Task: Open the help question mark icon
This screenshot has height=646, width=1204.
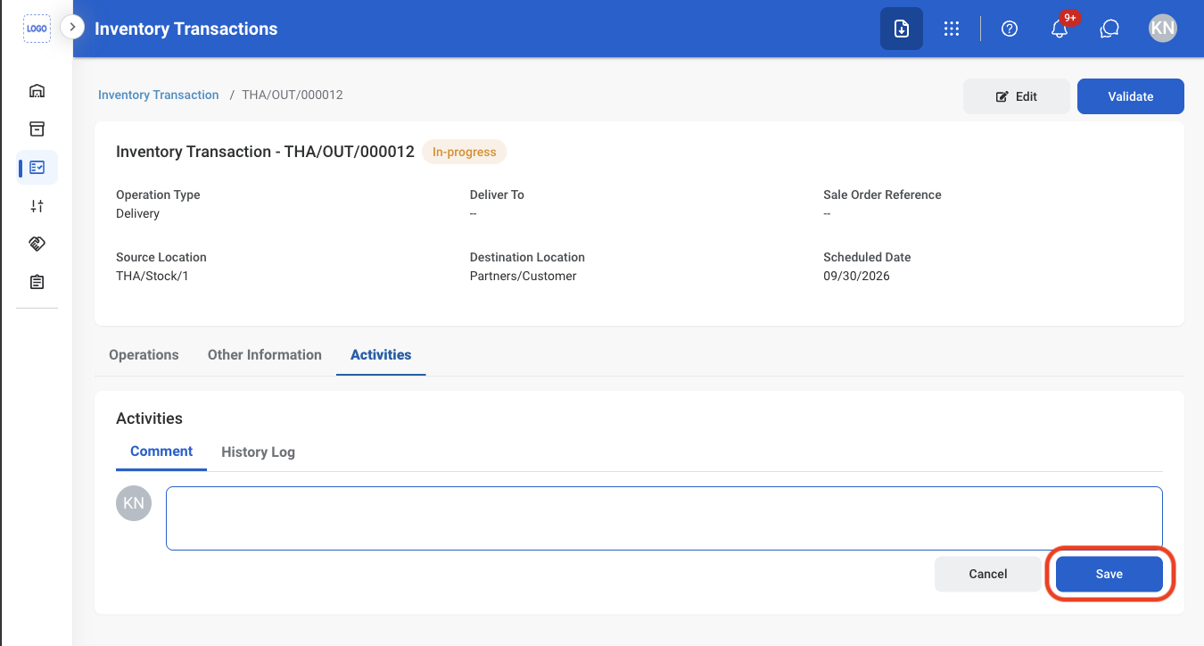Action: (1010, 29)
